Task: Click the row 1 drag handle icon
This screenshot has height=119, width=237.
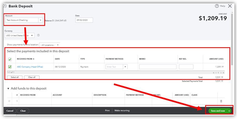Action: click(x=9, y=101)
